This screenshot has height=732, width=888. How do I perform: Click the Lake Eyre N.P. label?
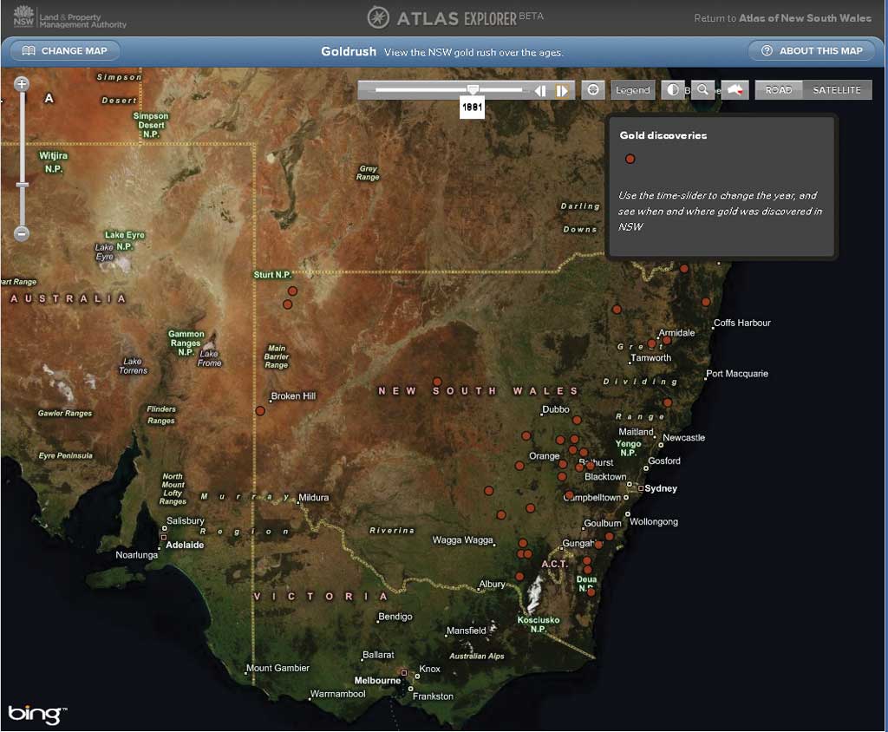(125, 241)
